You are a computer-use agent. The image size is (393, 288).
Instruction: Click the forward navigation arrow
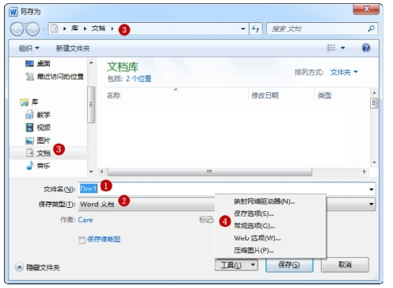[x=32, y=29]
